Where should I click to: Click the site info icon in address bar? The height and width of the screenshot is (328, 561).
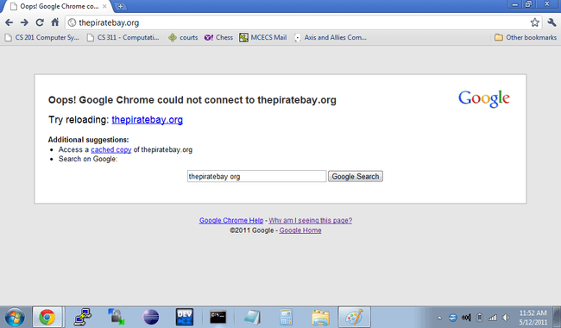(72, 22)
